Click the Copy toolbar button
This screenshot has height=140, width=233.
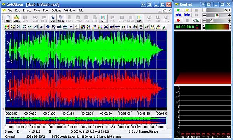coord(61,19)
